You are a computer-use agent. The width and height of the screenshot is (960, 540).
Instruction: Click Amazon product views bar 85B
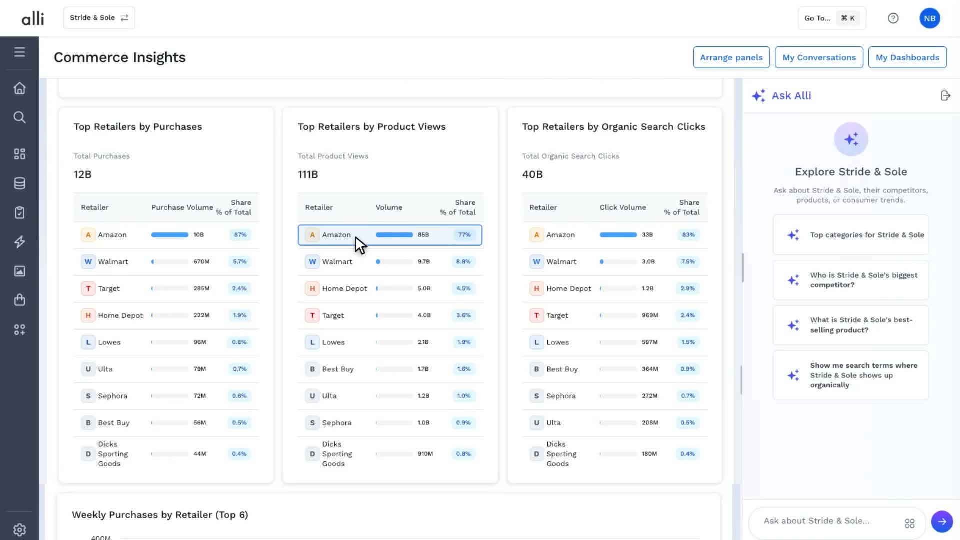pyautogui.click(x=394, y=235)
